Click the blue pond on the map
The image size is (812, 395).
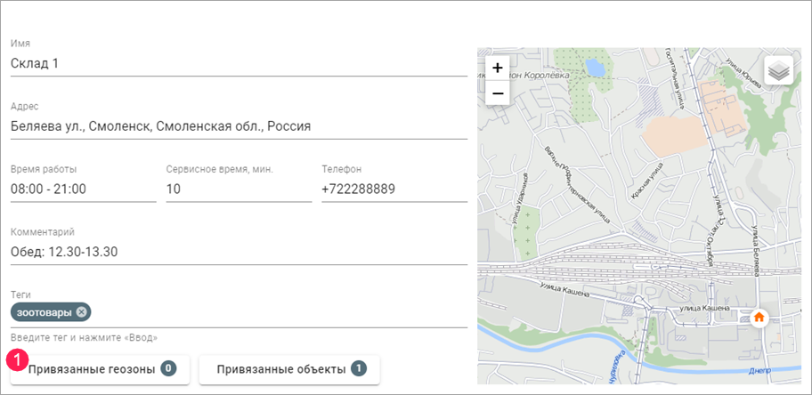point(592,68)
